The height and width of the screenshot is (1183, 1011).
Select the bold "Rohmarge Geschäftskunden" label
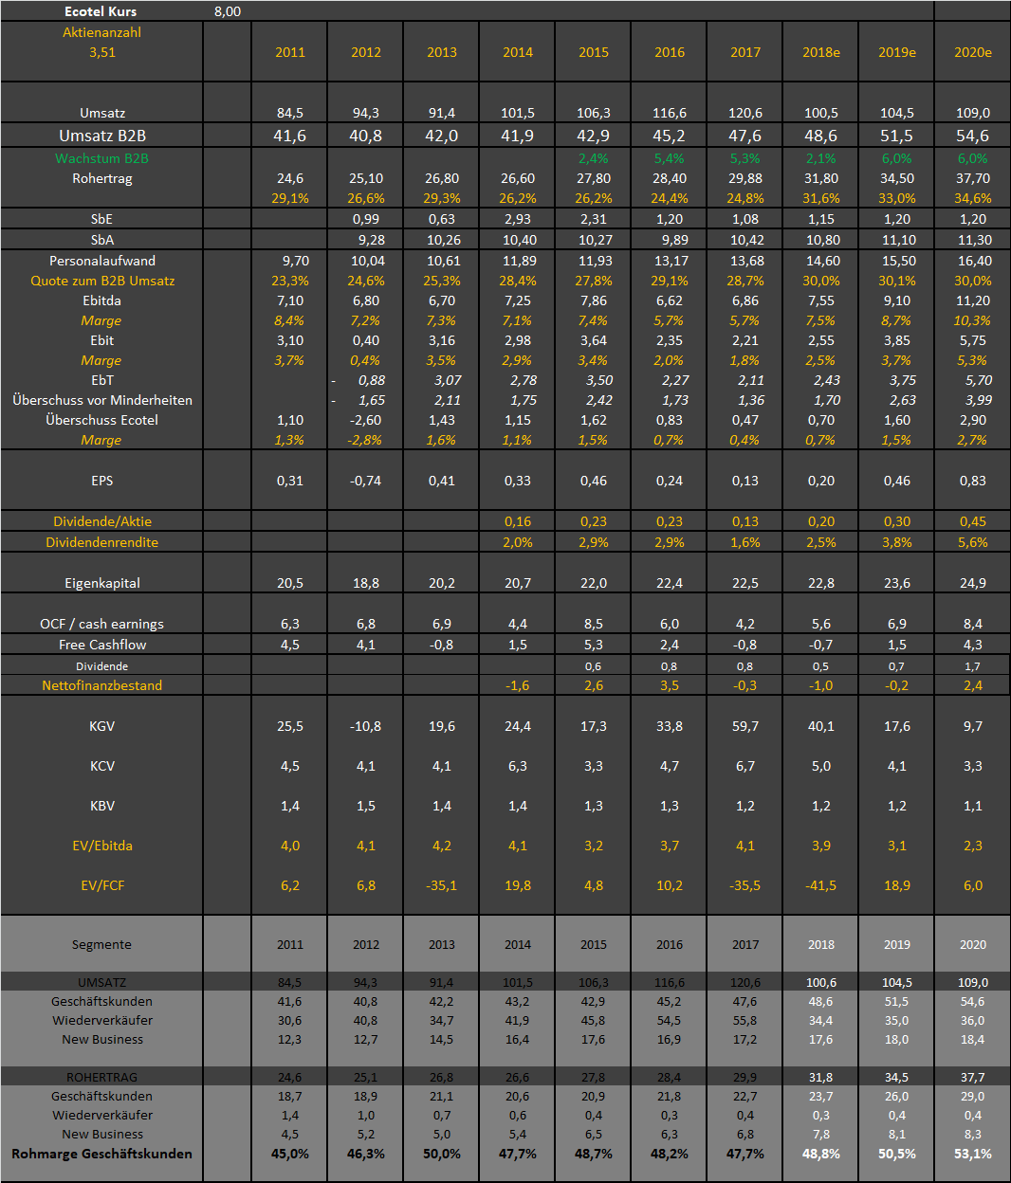tap(101, 1154)
